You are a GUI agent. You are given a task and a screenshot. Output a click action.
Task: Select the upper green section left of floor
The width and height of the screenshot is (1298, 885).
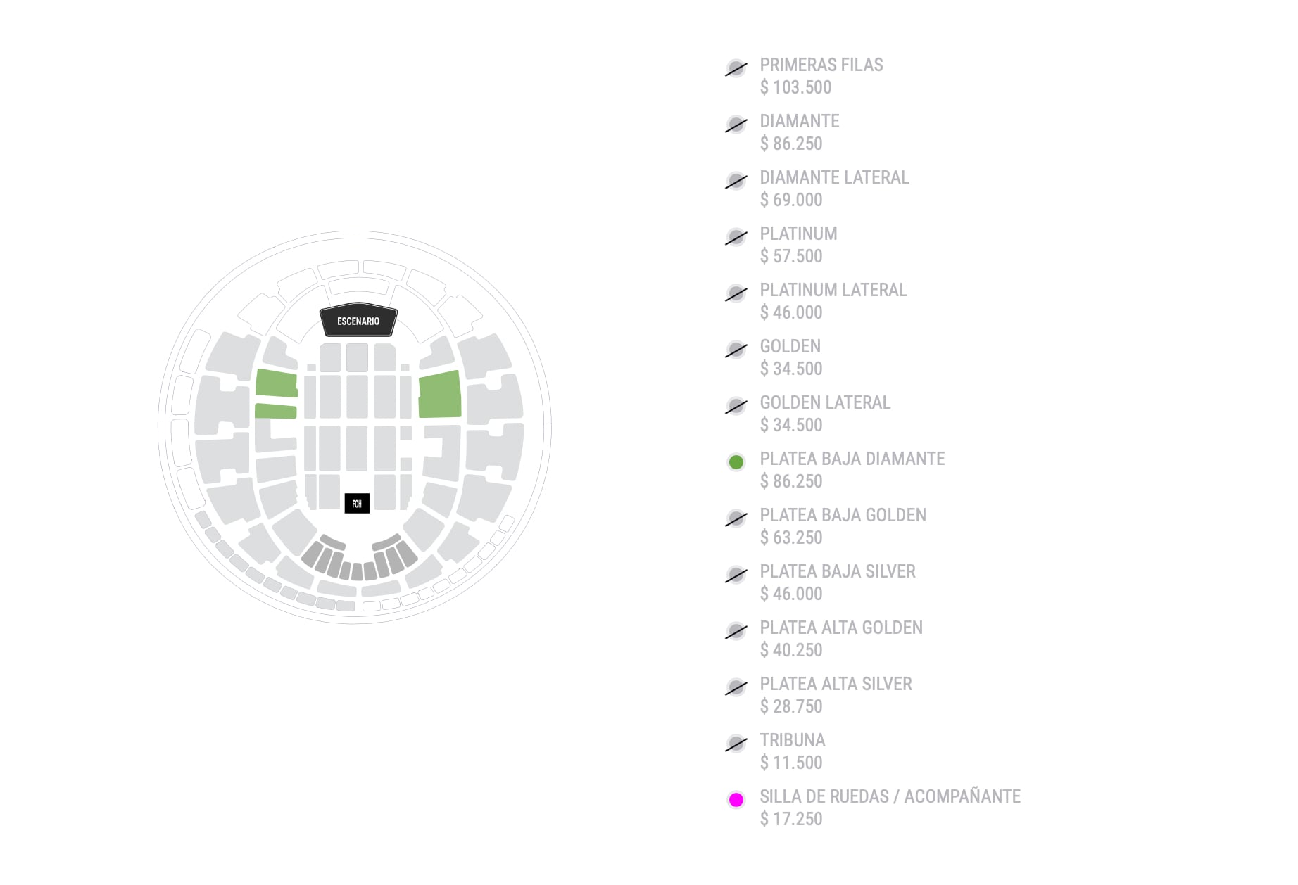[x=276, y=383]
